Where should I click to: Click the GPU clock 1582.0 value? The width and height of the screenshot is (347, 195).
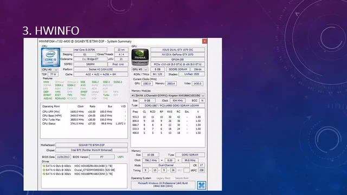pos(147,83)
